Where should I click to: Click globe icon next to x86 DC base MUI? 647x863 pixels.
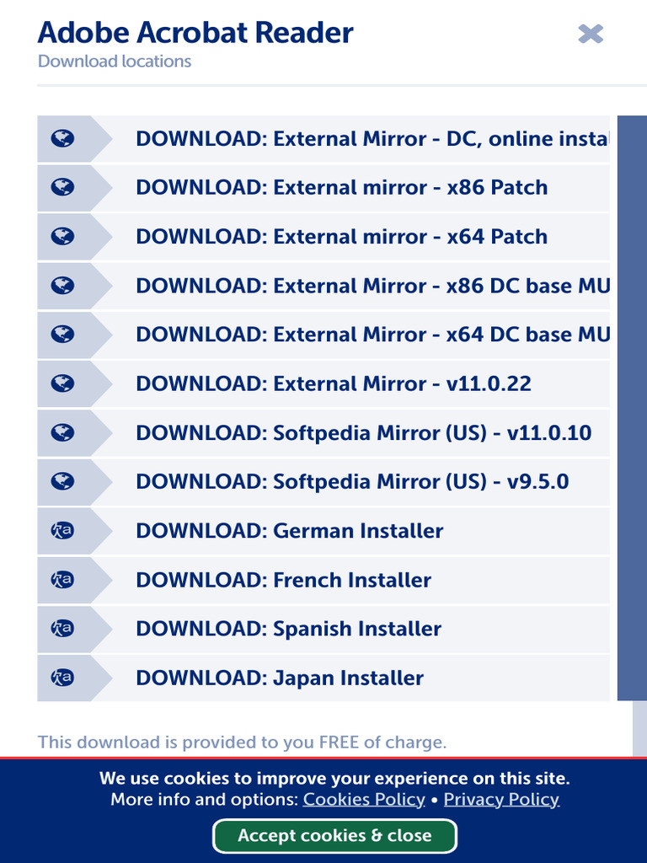pos(62,285)
